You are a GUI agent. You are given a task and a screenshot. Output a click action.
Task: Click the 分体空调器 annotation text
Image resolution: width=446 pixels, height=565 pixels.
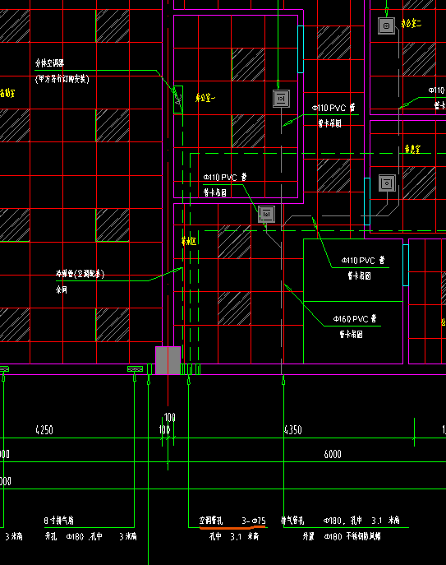[x=49, y=63]
